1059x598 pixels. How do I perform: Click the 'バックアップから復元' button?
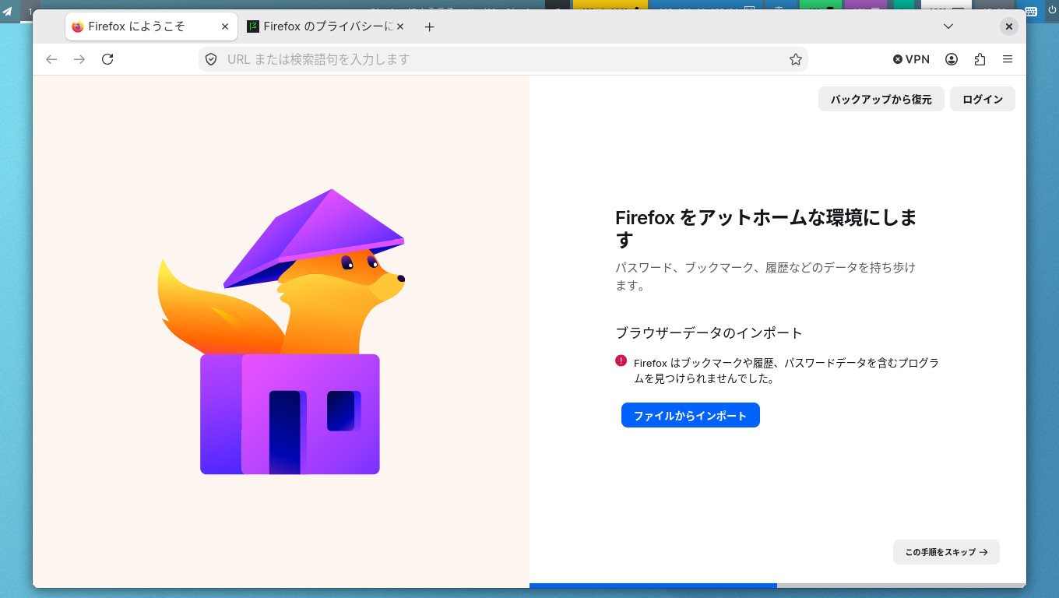click(x=881, y=99)
